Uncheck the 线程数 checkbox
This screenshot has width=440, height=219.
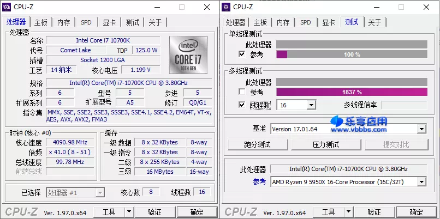[x=242, y=105]
